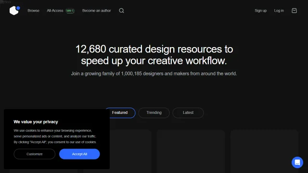Open Become an author link
This screenshot has width=308, height=173.
tap(97, 11)
